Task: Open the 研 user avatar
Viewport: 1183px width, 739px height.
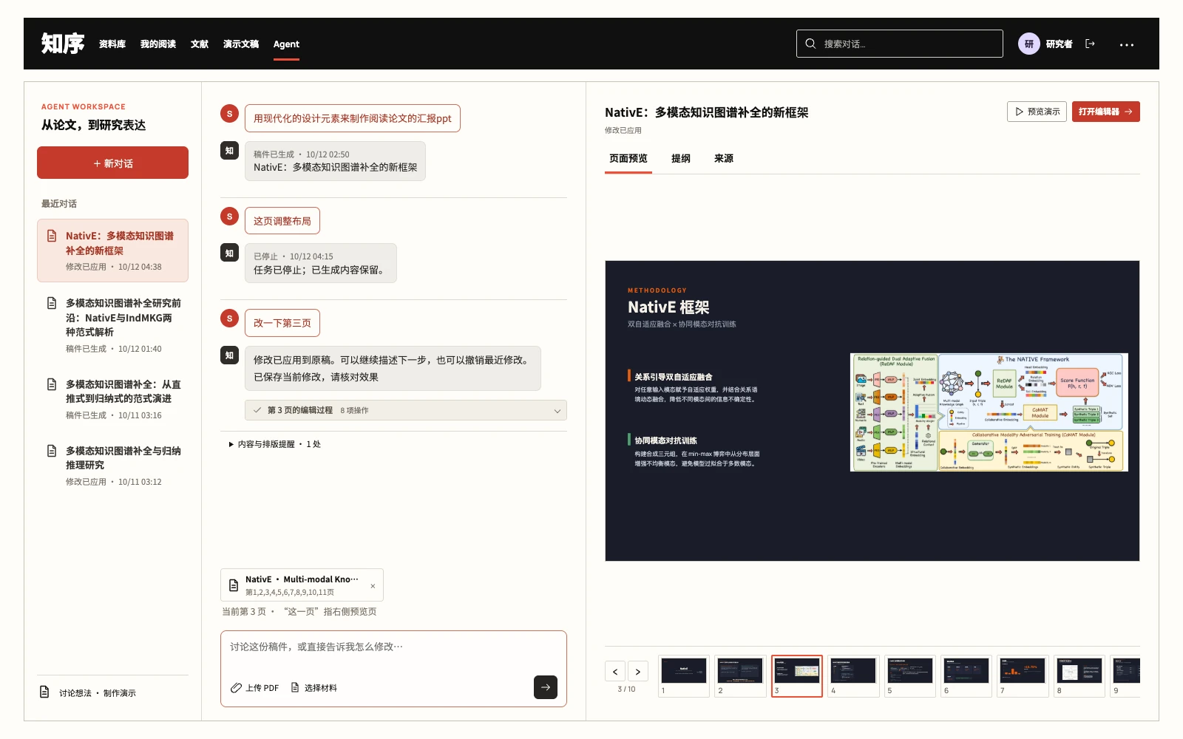Action: [x=1028, y=44]
